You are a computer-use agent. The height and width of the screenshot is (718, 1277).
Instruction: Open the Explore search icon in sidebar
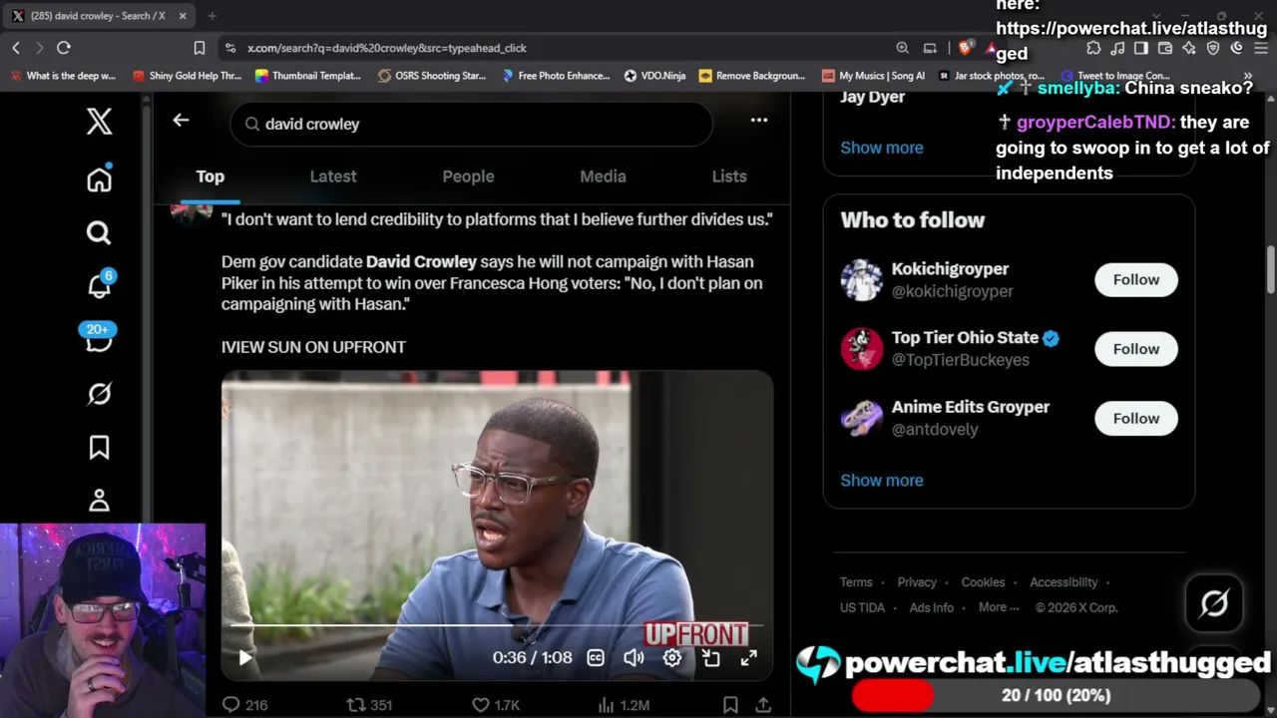coord(99,233)
